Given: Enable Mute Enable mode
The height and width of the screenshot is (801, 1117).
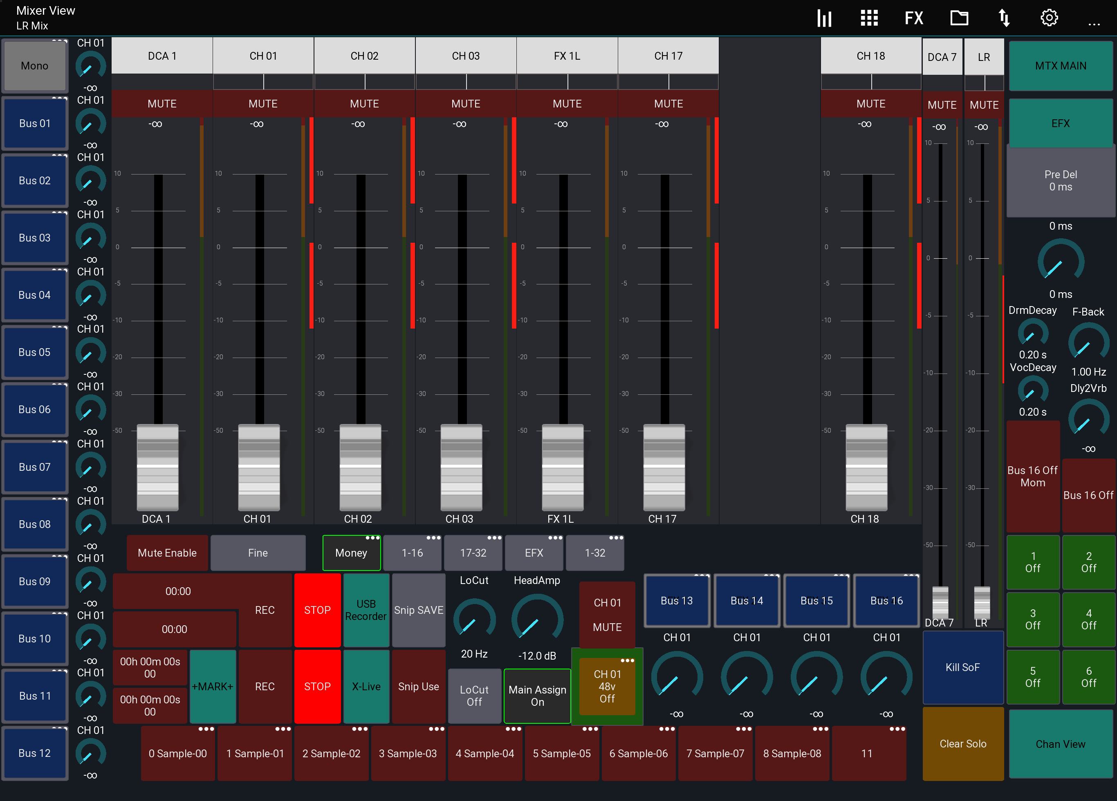Looking at the screenshot, I should pos(167,553).
